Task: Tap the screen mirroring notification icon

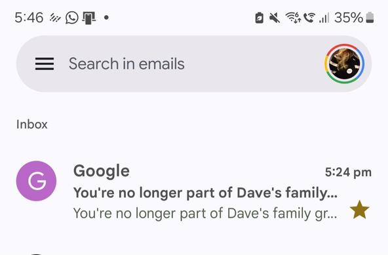Action: tap(89, 18)
